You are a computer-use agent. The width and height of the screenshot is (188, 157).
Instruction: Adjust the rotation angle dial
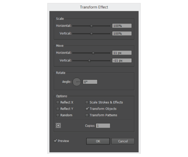click(77, 82)
